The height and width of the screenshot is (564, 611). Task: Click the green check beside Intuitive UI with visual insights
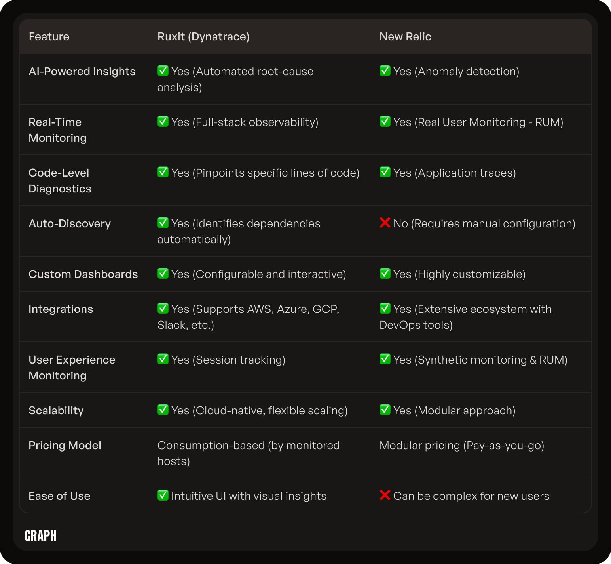click(x=163, y=495)
